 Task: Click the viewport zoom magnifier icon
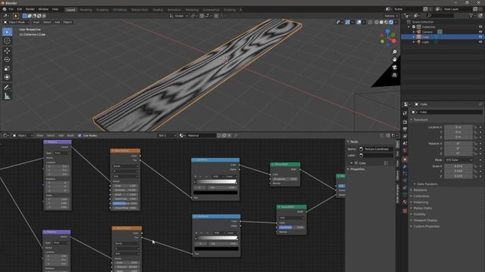click(x=394, y=52)
